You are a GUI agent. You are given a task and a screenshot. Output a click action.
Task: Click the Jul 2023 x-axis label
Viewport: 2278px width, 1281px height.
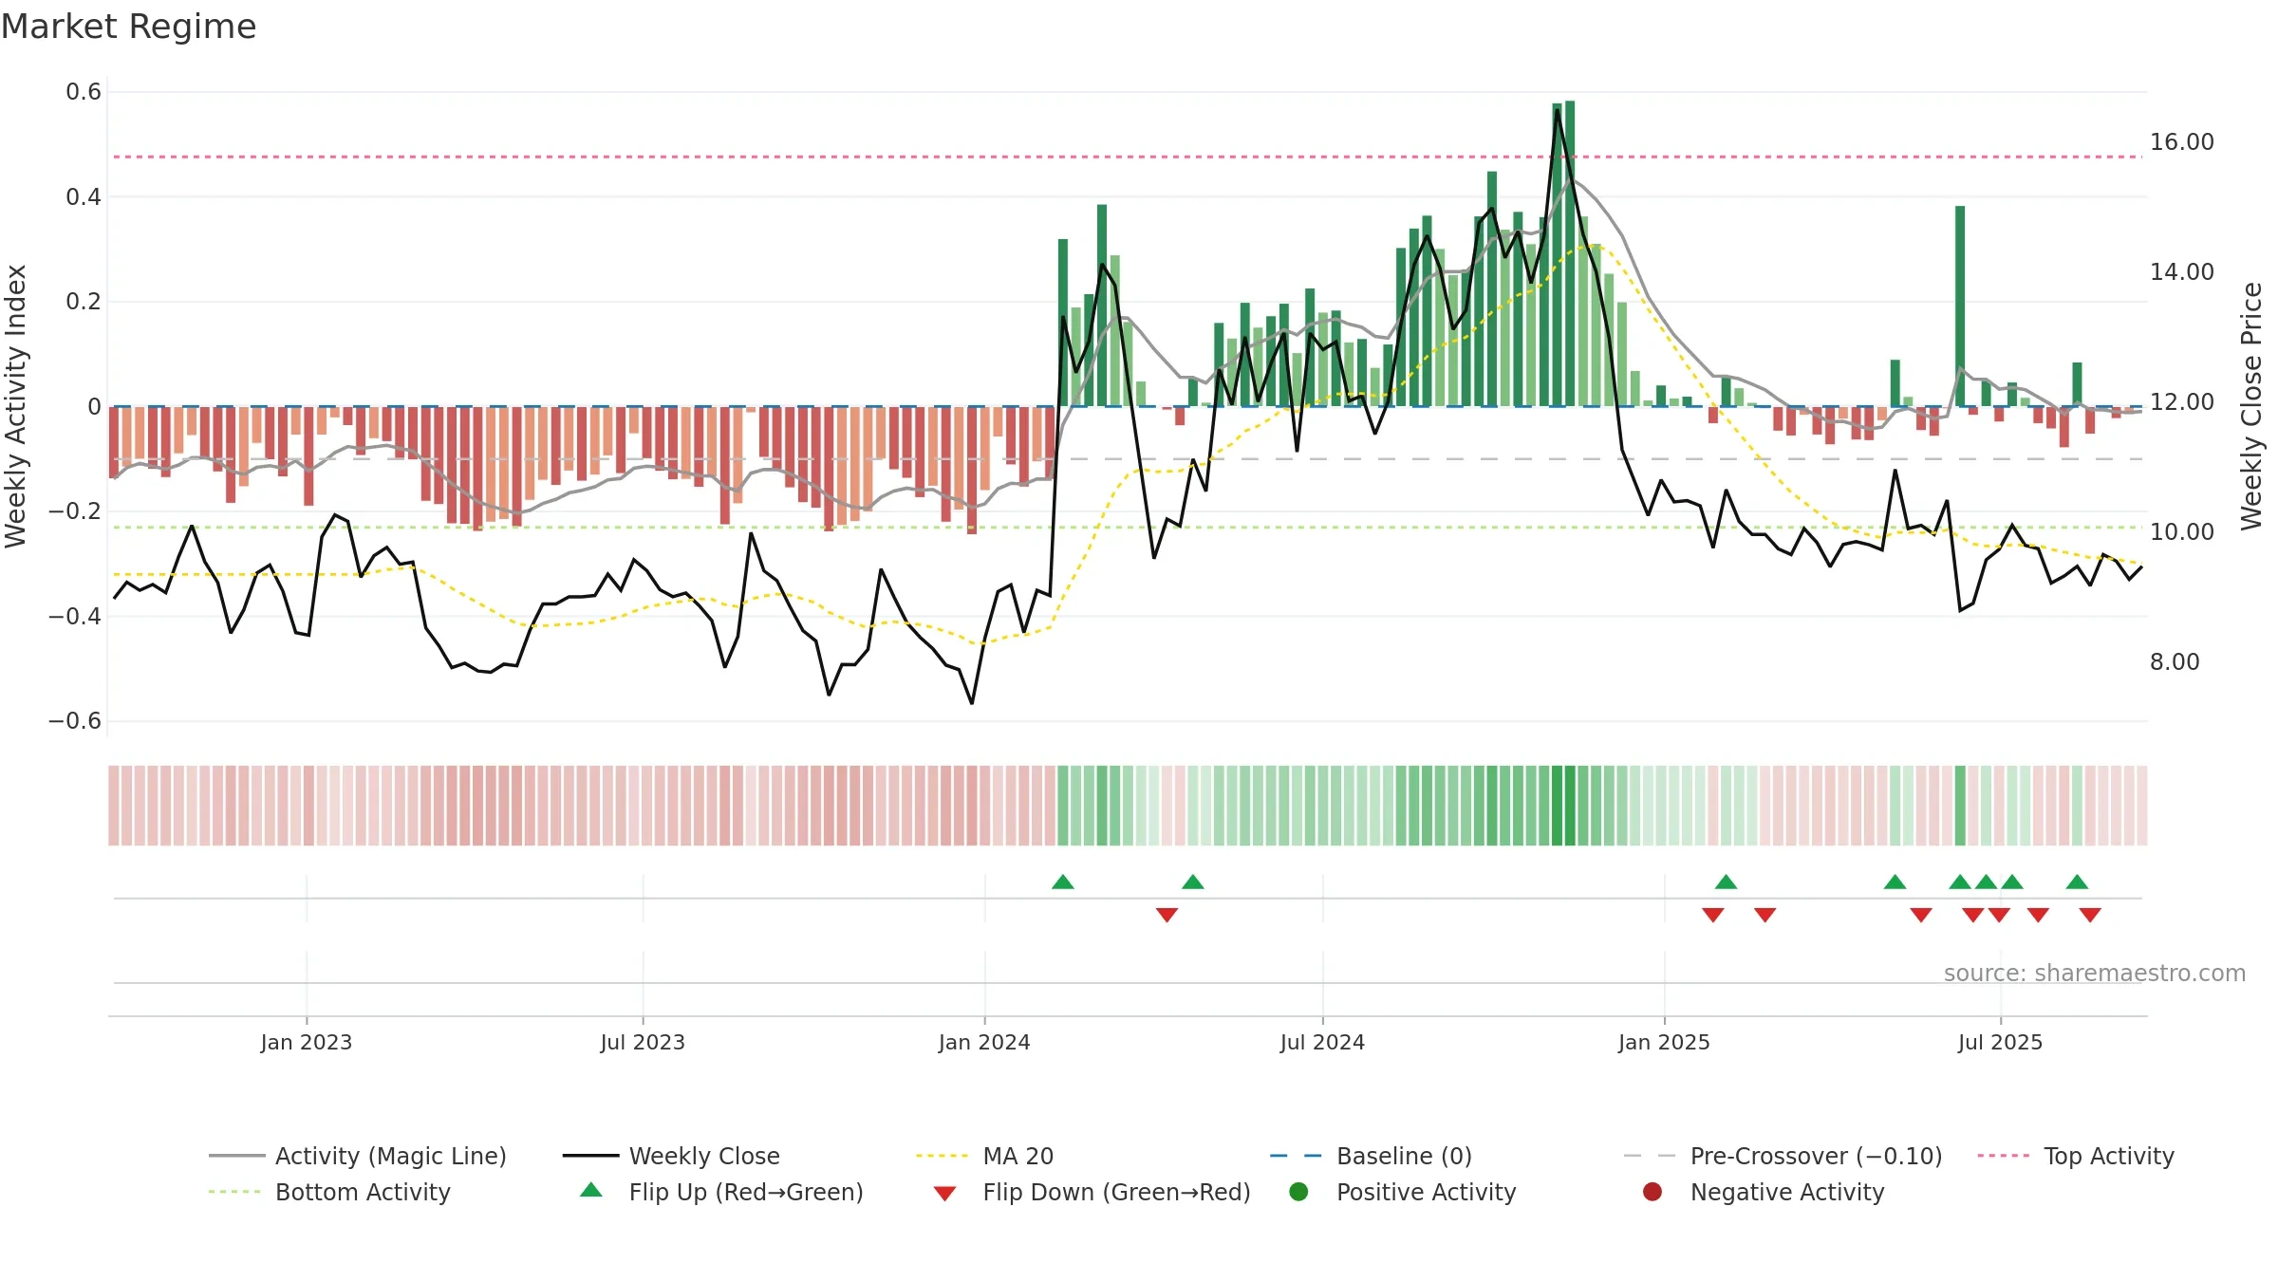643,1043
